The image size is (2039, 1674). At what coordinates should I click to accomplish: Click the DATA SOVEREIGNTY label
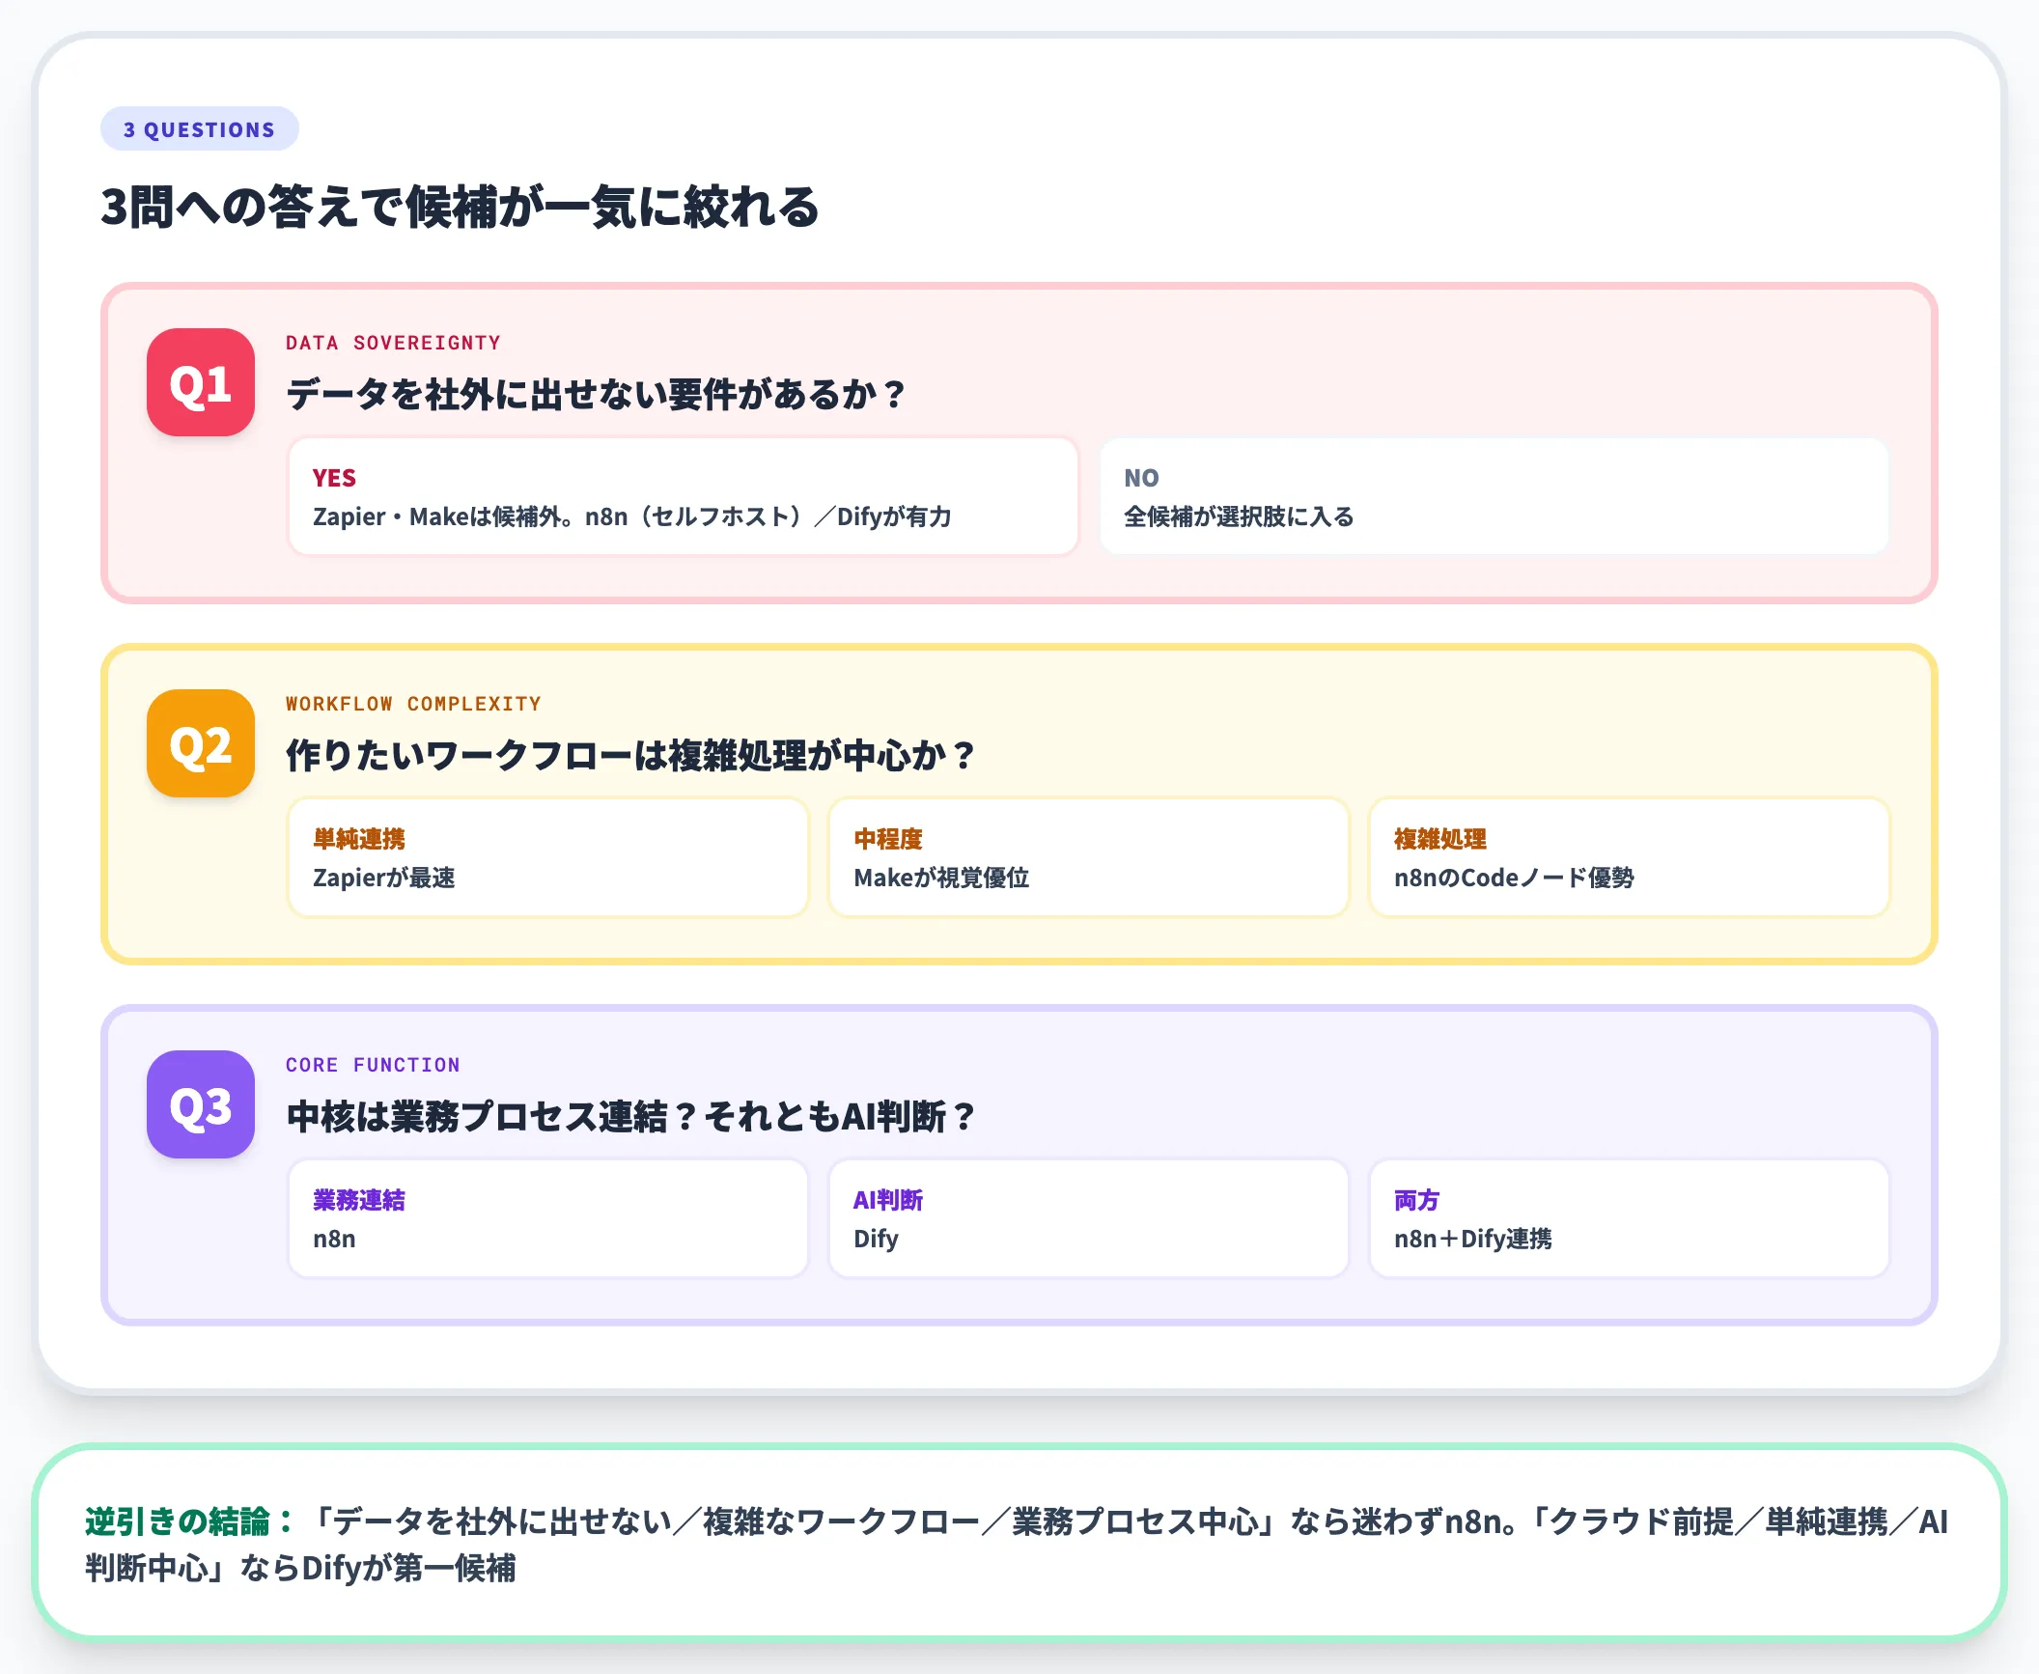click(393, 343)
